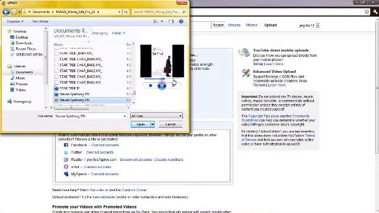Click Try now for Advanced Video Upload
The width and height of the screenshot is (379, 213).
click(x=259, y=85)
